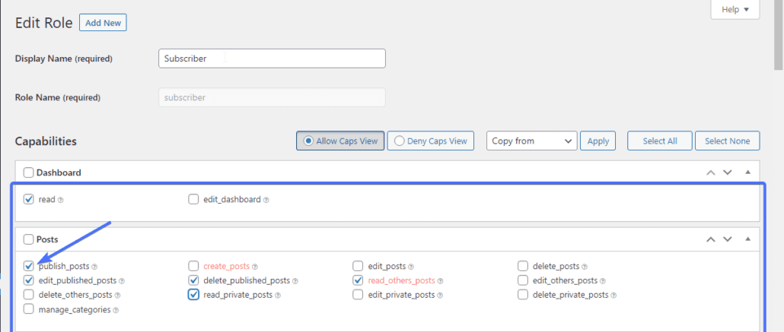Uncheck edit_published_posts capability
Image resolution: width=784 pixels, height=332 pixels.
[x=28, y=280]
